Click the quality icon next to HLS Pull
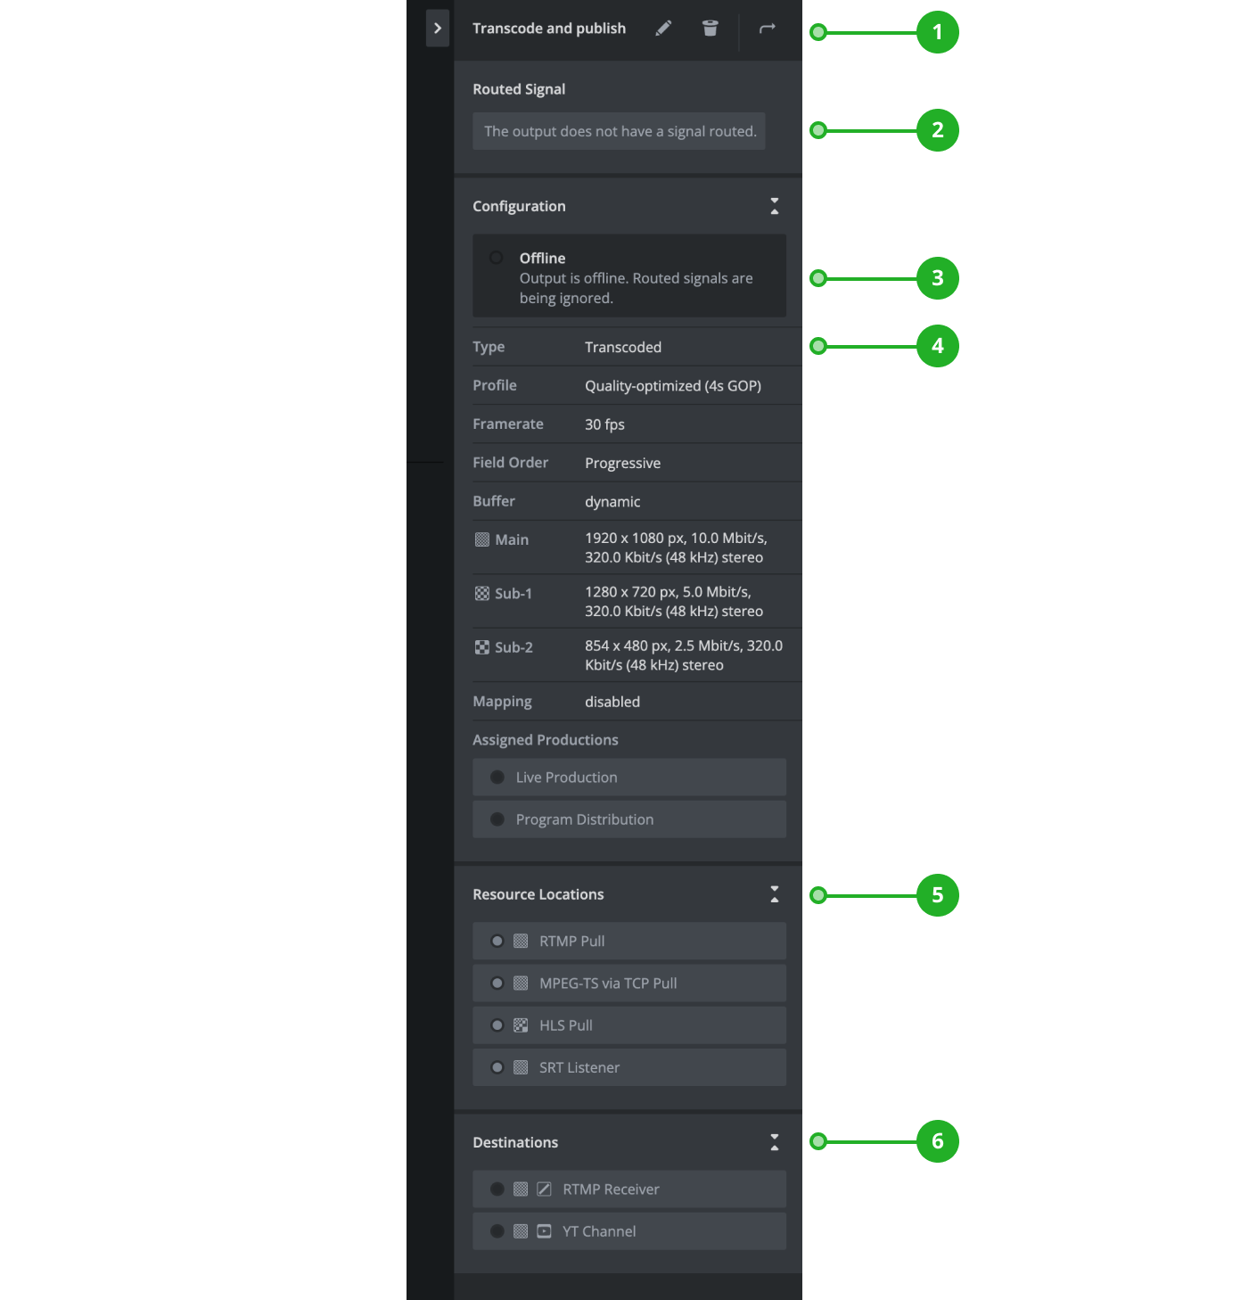1257x1300 pixels. 521,1024
